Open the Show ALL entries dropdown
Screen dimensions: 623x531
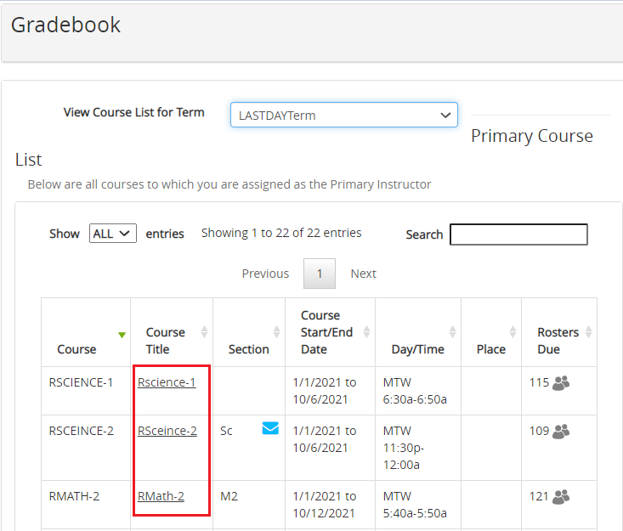[112, 234]
